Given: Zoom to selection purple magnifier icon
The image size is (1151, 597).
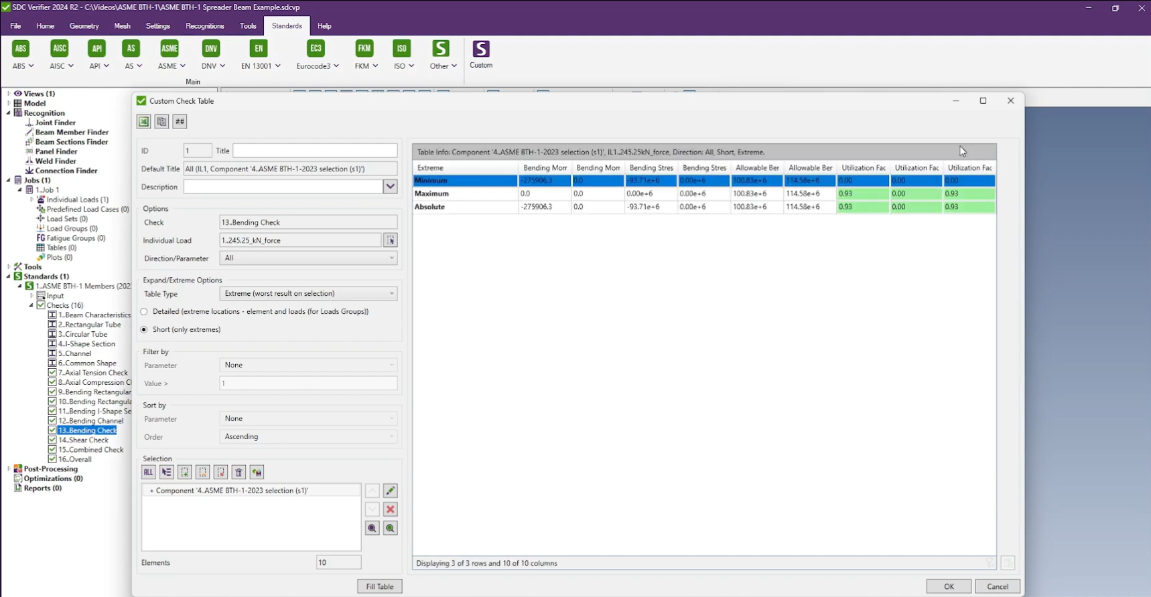Looking at the screenshot, I should pyautogui.click(x=373, y=528).
